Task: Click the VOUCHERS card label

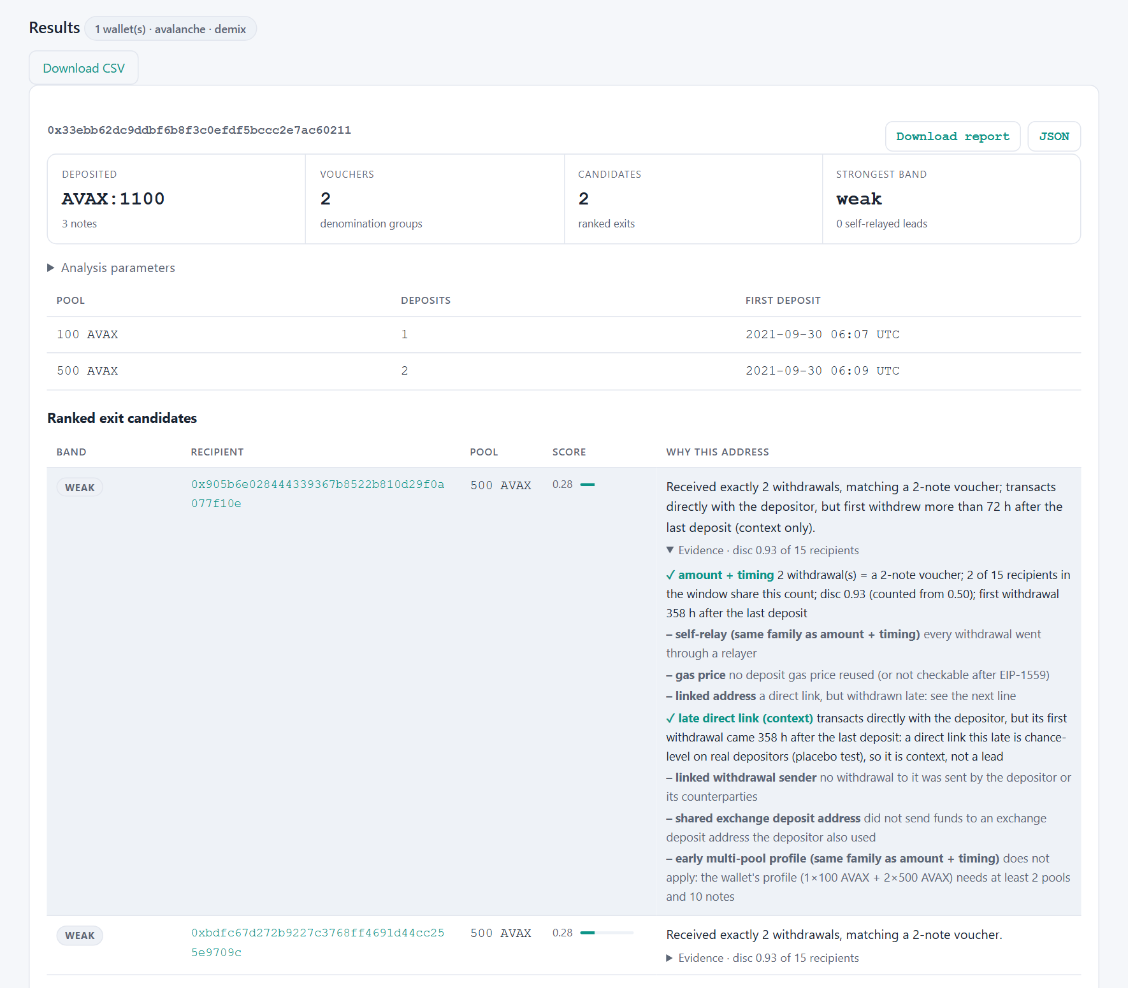Action: (x=347, y=175)
